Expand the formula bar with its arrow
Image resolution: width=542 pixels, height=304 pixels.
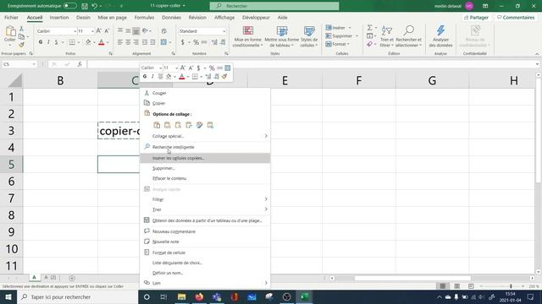tap(537, 64)
